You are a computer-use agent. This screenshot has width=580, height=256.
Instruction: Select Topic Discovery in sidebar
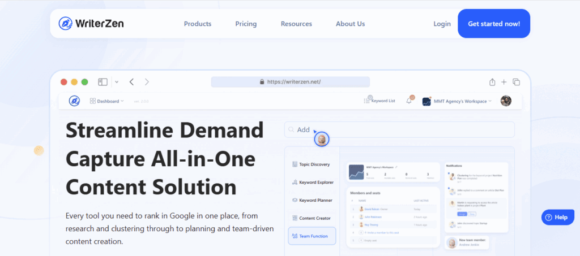click(x=311, y=164)
